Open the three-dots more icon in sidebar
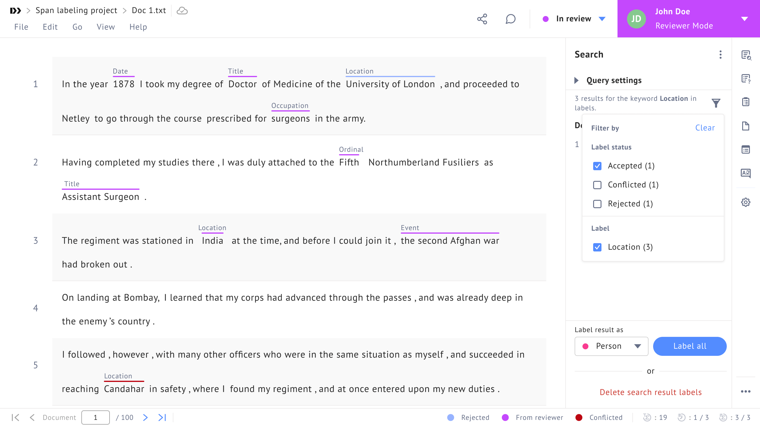The width and height of the screenshot is (760, 427). coord(745,391)
